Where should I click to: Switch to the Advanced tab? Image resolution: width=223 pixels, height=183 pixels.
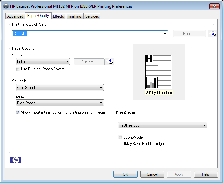(x=15, y=16)
